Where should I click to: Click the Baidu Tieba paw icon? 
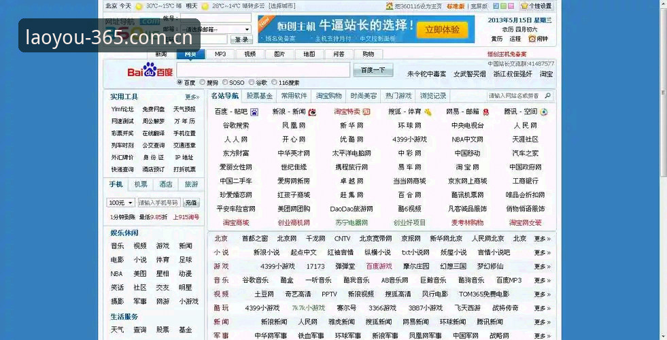pos(254,112)
